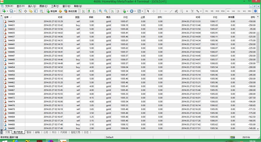Click the Arrows objects icon
261x142 pixels.
pyautogui.click(x=198, y=11)
